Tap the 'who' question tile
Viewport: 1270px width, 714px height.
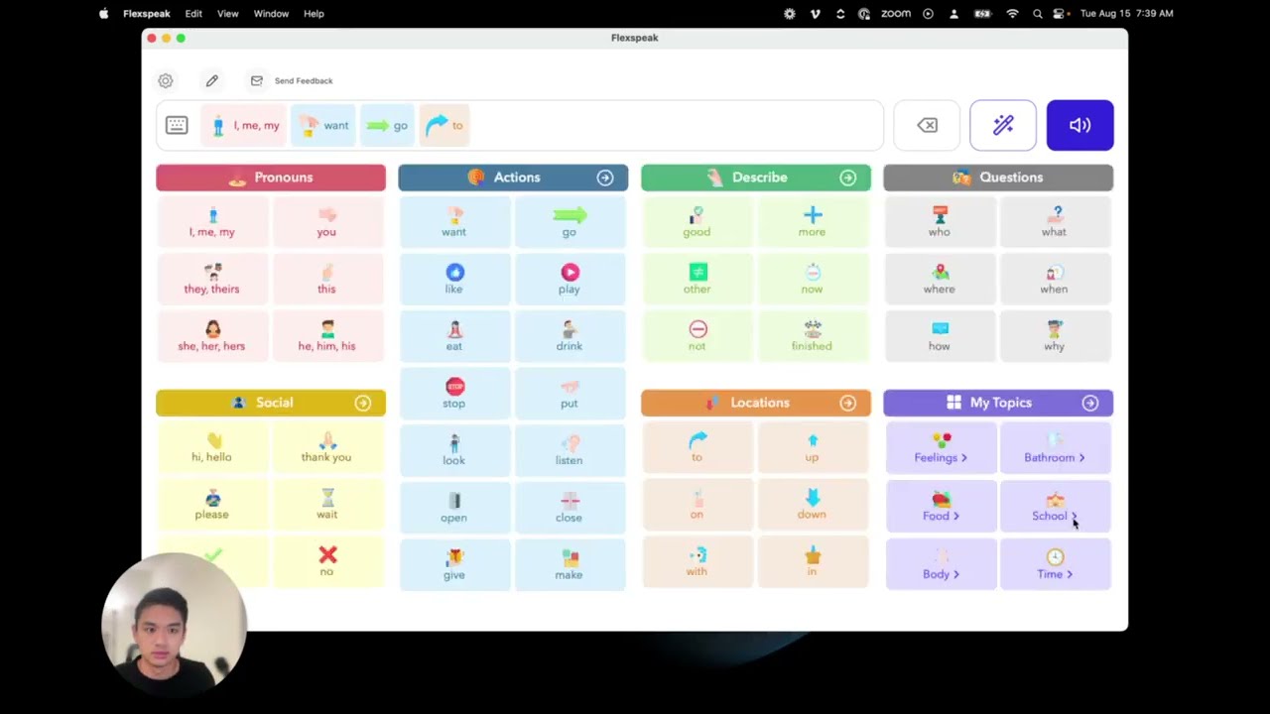pyautogui.click(x=939, y=222)
